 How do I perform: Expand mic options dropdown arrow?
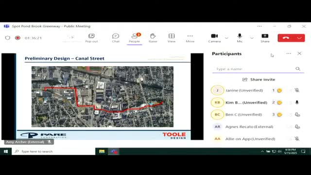coord(252,38)
